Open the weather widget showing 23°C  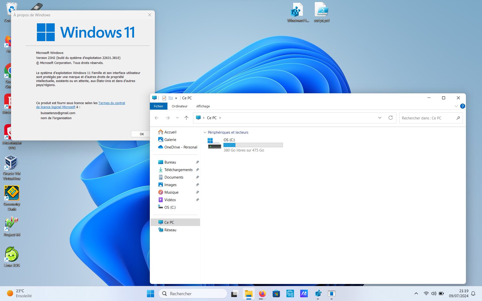[20, 293]
